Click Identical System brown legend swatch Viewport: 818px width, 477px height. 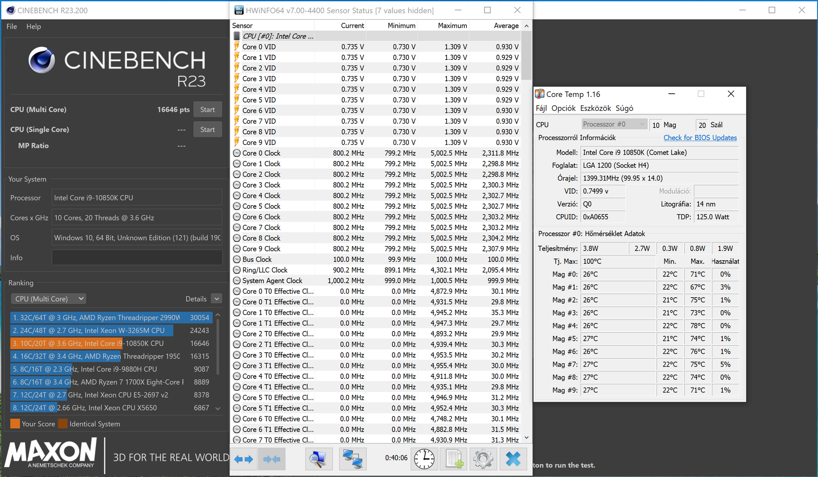pyautogui.click(x=63, y=424)
